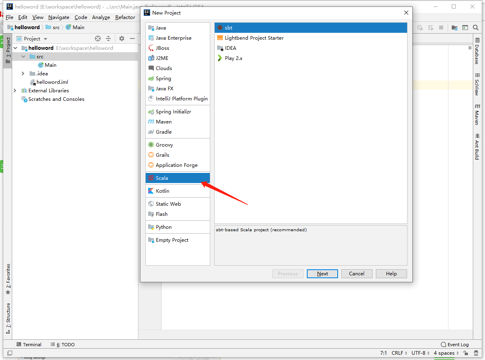Click collapse all icon in Project panel

point(108,38)
